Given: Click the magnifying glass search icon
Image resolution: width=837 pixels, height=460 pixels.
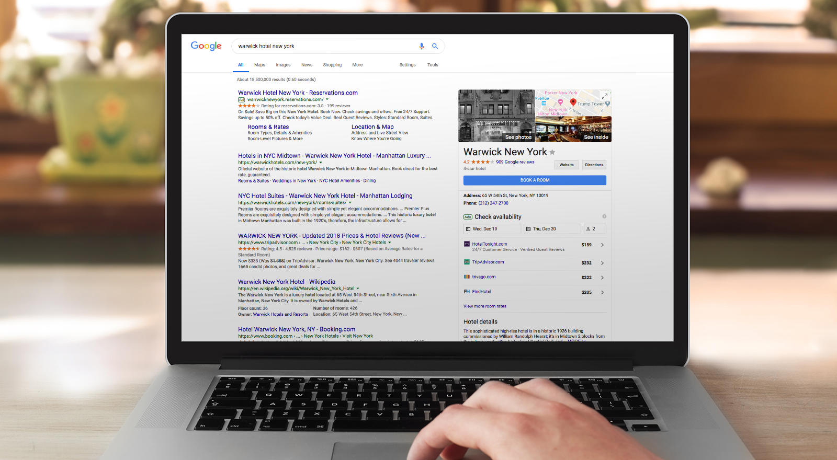Looking at the screenshot, I should (x=435, y=46).
